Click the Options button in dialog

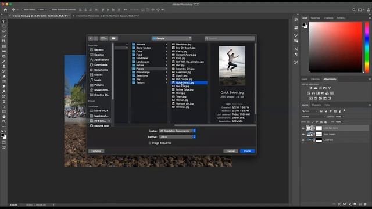coord(96,151)
